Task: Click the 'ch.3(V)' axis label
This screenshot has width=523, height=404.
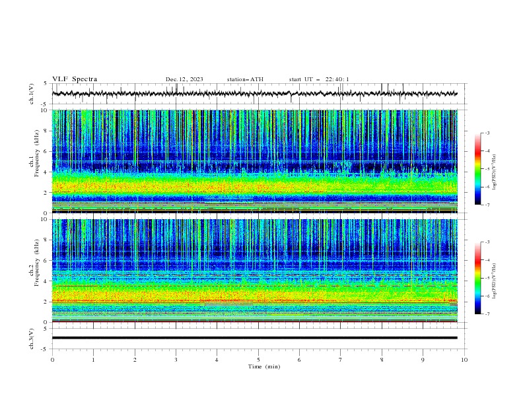Action: (32, 339)
